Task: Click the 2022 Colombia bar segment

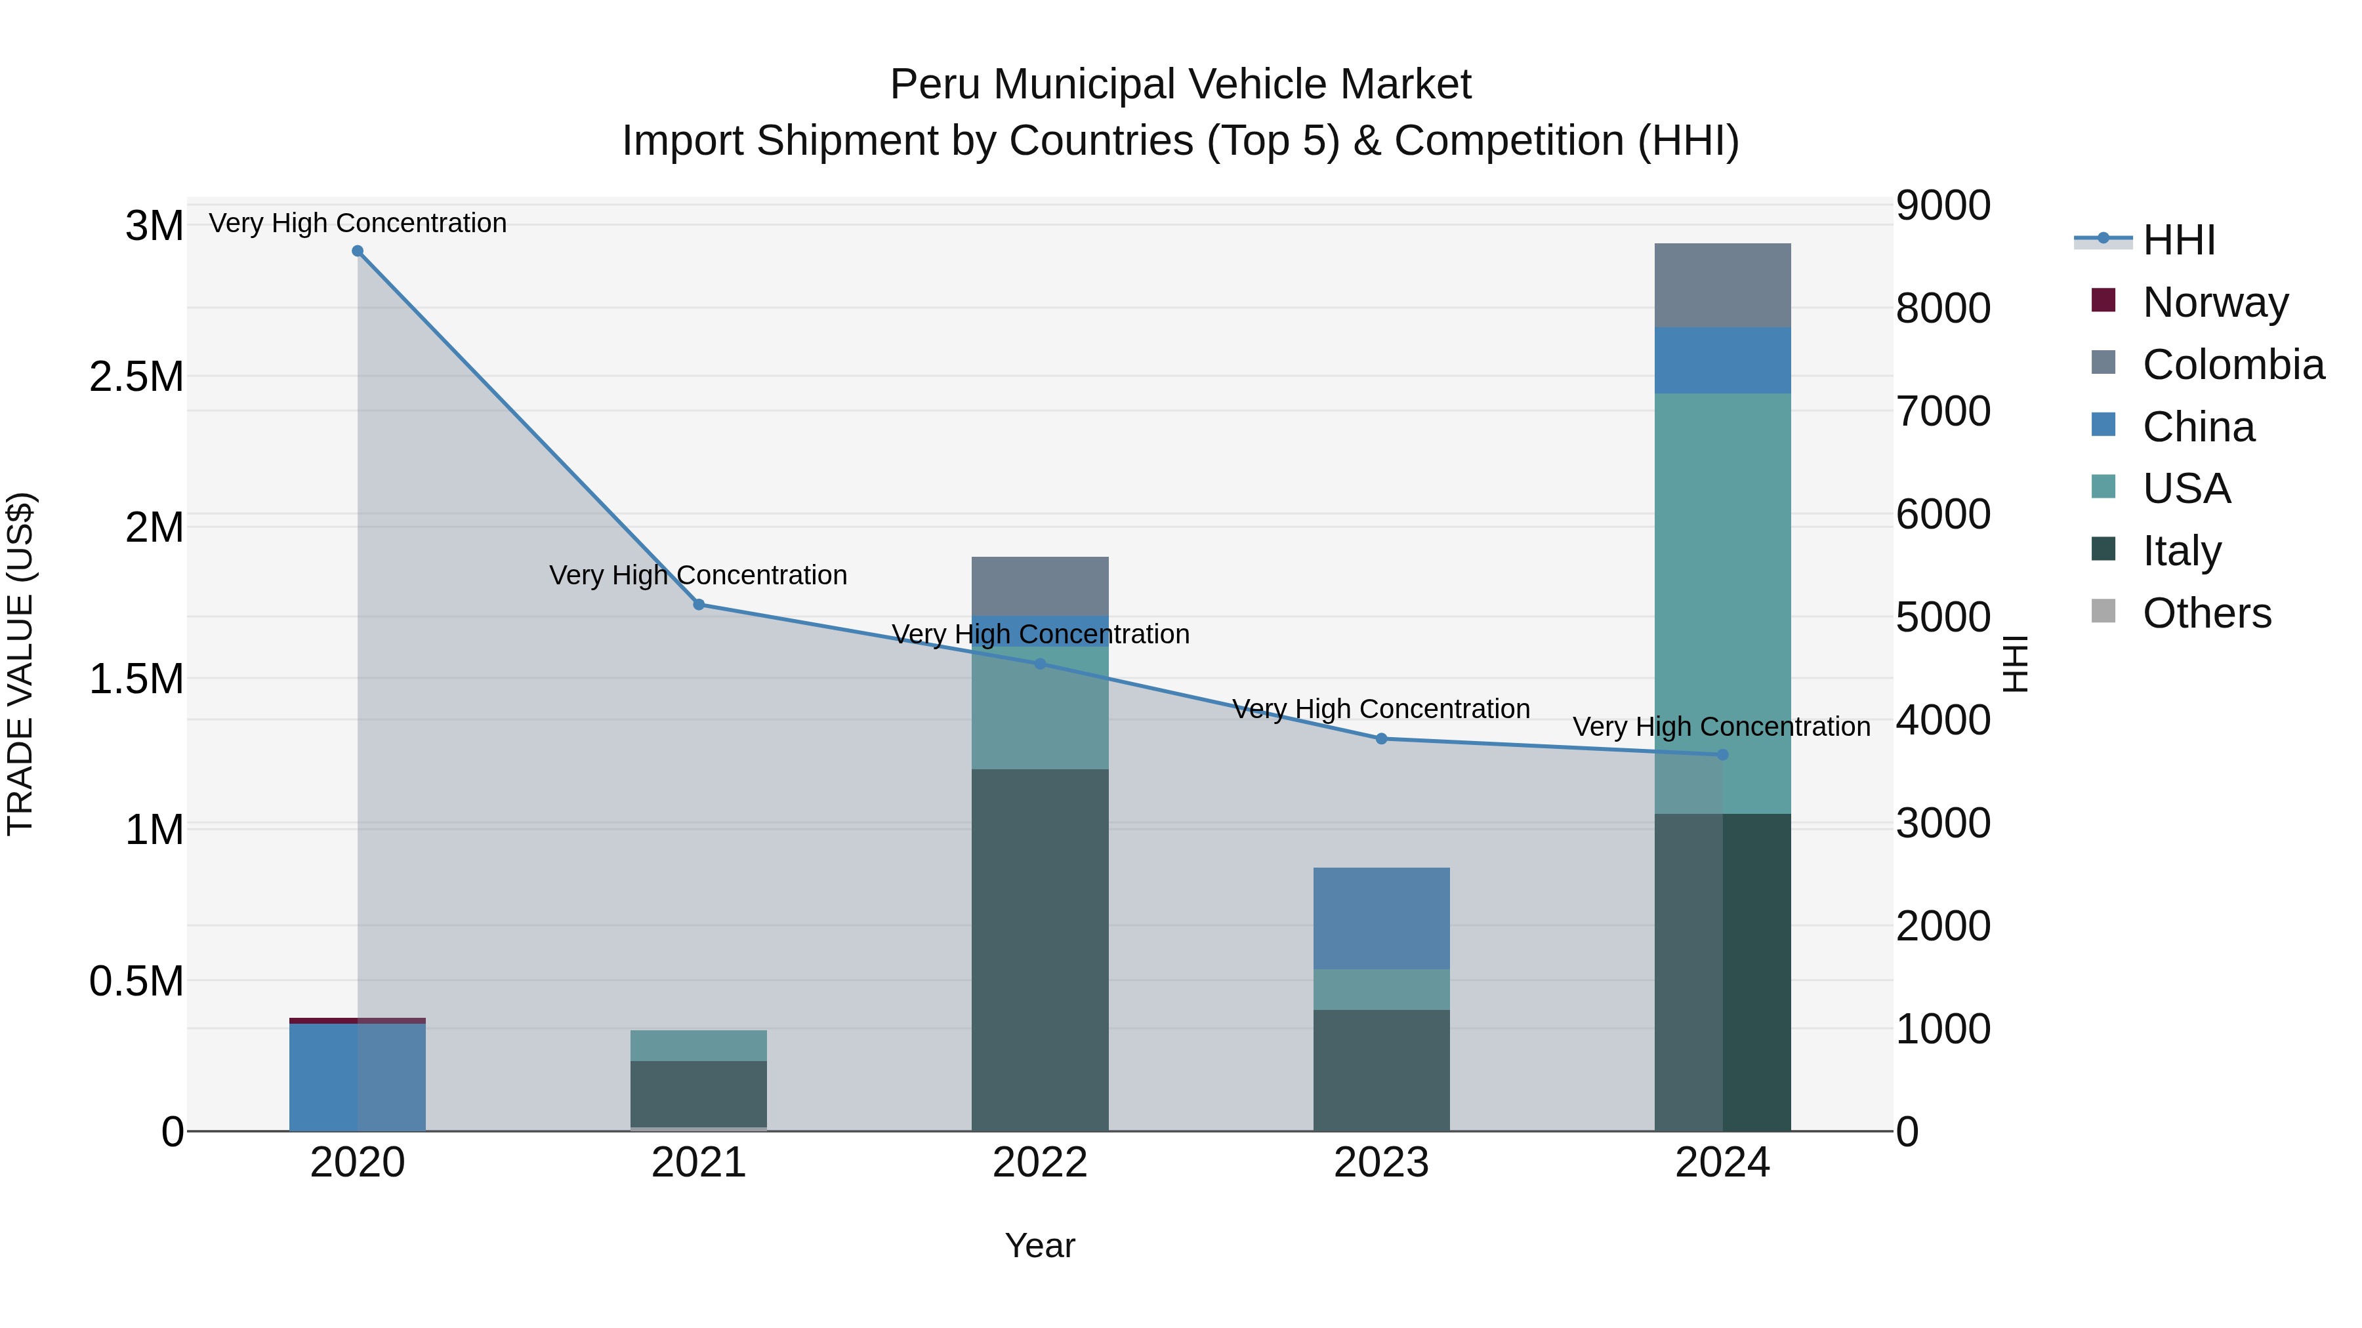Action: [x=1040, y=586]
